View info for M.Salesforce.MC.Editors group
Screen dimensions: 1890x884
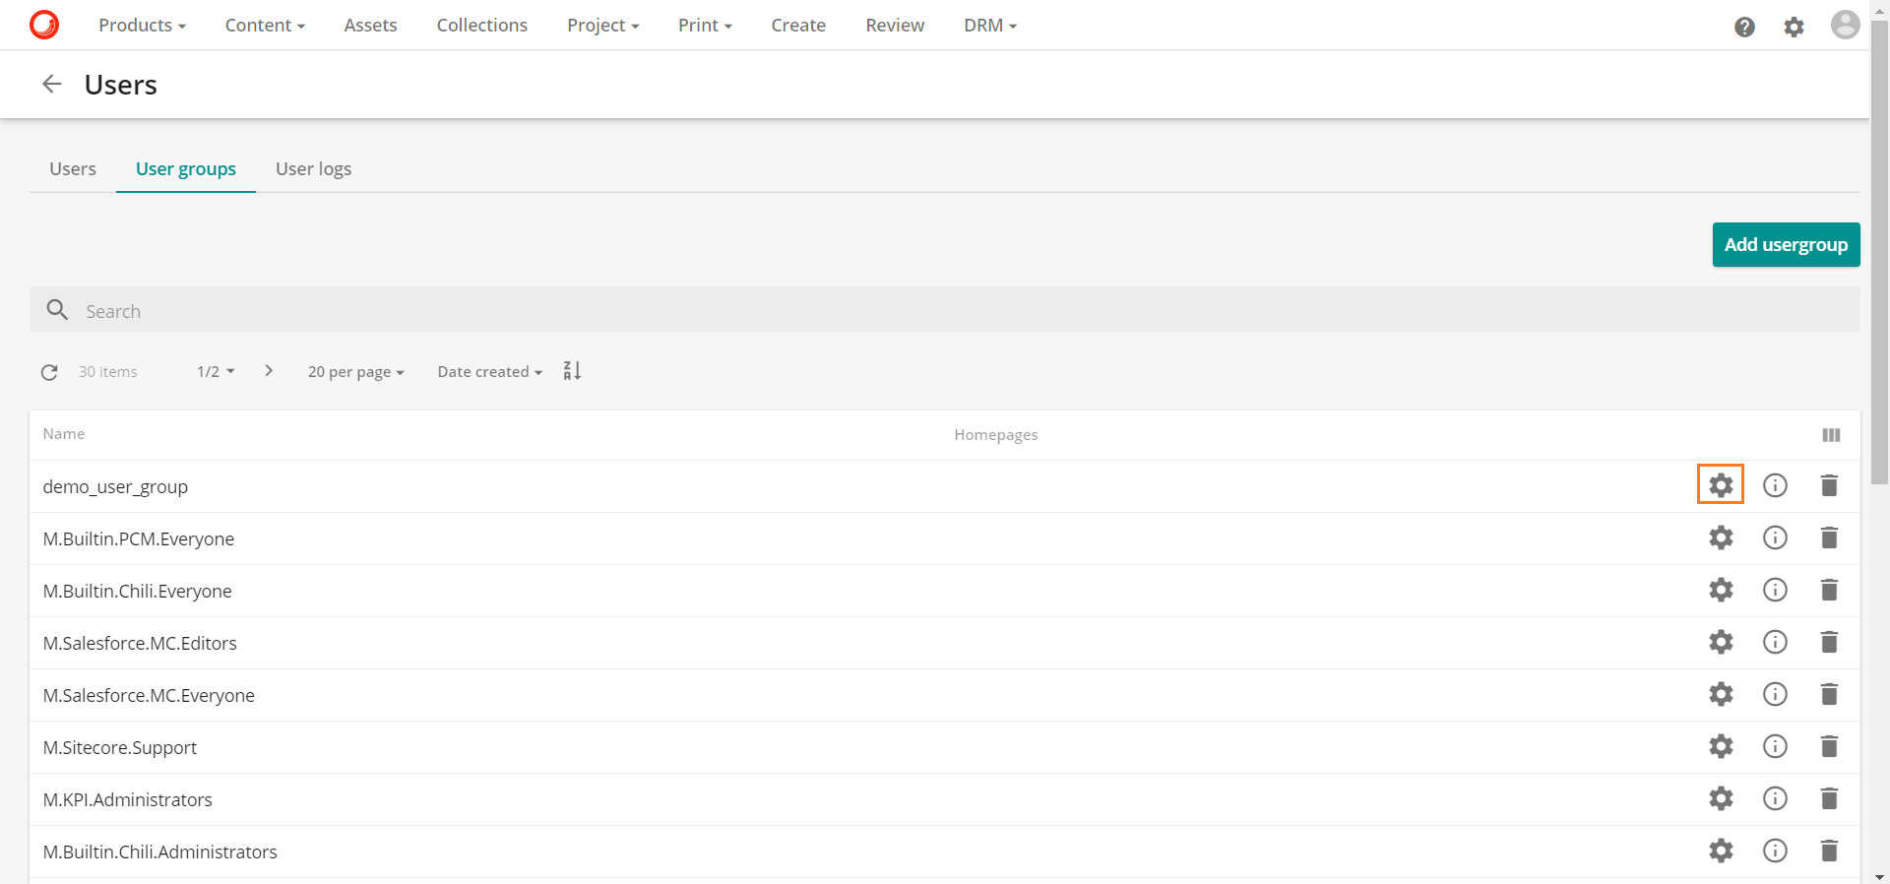click(1775, 642)
